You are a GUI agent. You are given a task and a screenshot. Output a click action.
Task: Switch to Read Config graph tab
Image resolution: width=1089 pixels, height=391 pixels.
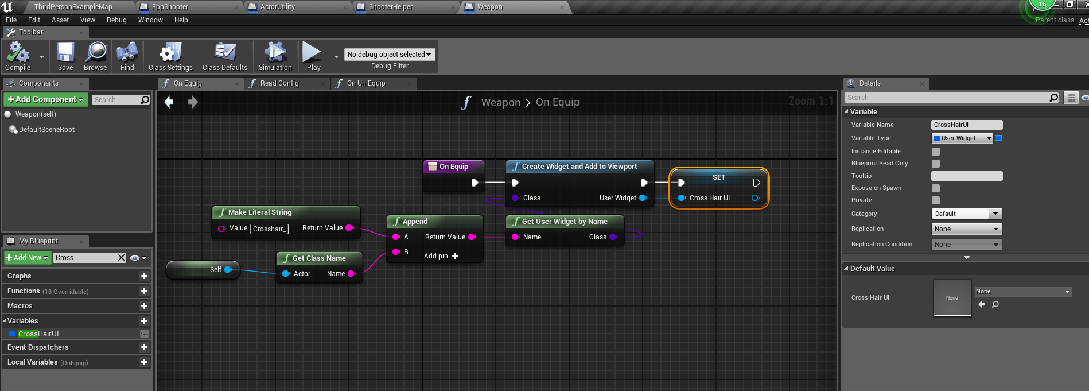pos(279,83)
